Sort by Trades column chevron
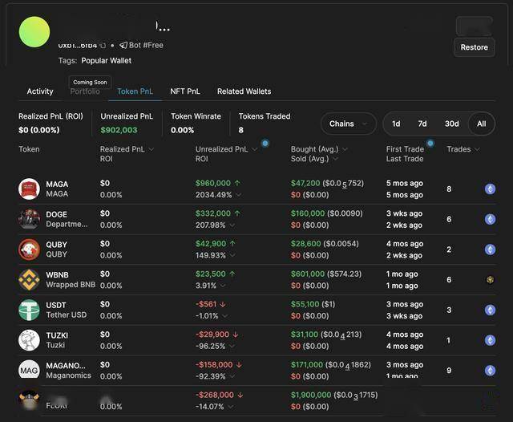Image resolution: width=513 pixels, height=422 pixels. (x=477, y=149)
